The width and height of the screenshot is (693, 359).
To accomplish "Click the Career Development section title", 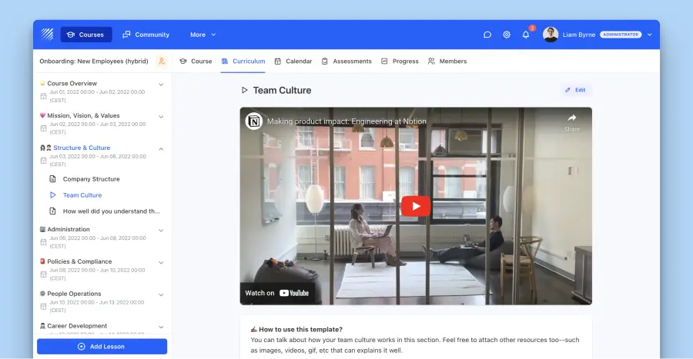I will 77,326.
